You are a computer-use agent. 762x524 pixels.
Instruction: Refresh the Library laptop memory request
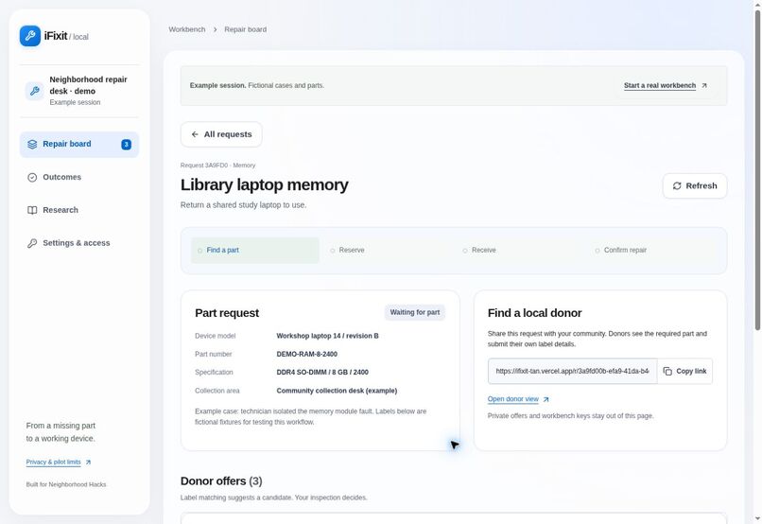[695, 186]
